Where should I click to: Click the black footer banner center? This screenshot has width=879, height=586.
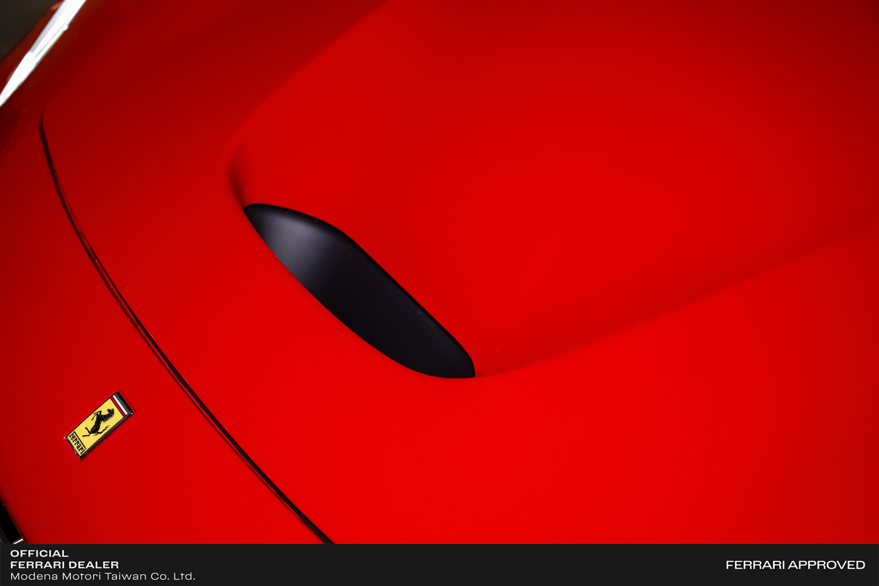click(439, 565)
